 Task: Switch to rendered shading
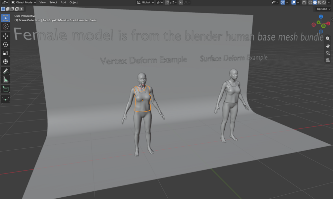coord(324,2)
